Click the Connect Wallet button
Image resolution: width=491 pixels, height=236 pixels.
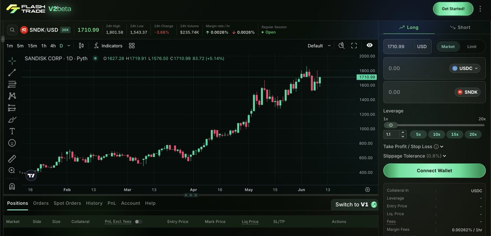[x=434, y=171]
